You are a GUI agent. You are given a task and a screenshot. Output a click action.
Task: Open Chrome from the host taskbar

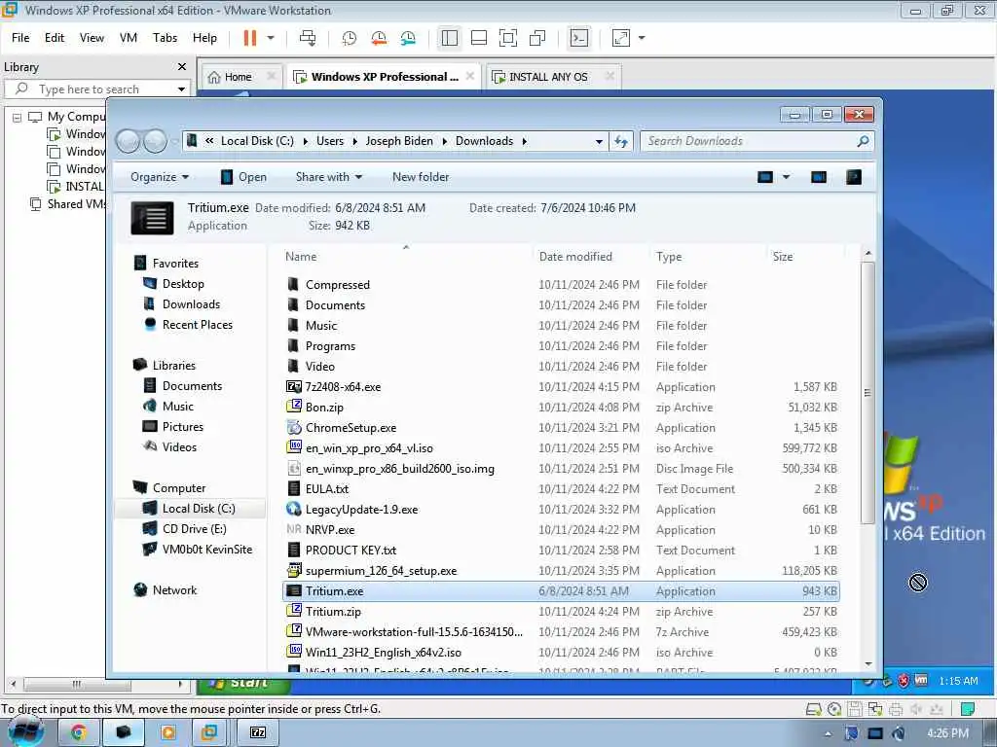79,732
